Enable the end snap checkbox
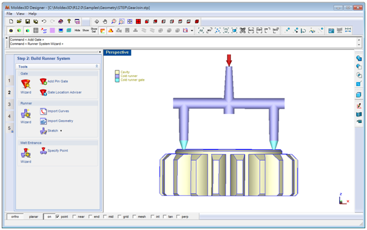 [90, 217]
